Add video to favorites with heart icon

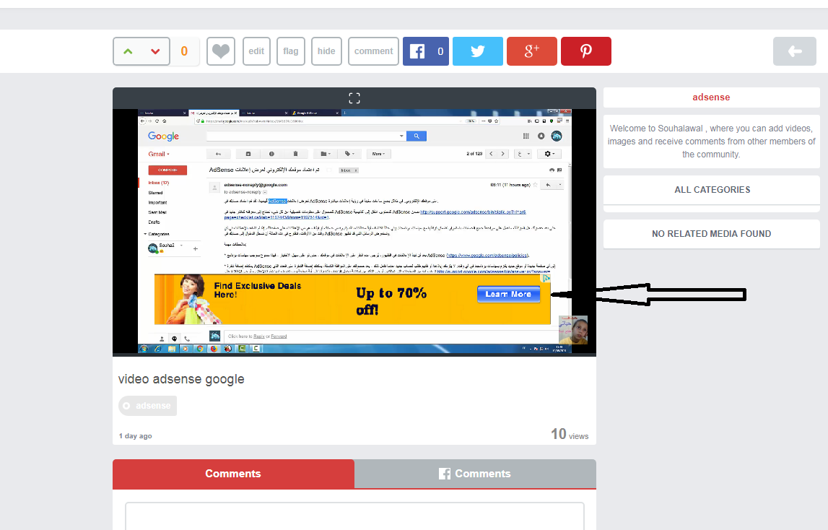(x=221, y=51)
